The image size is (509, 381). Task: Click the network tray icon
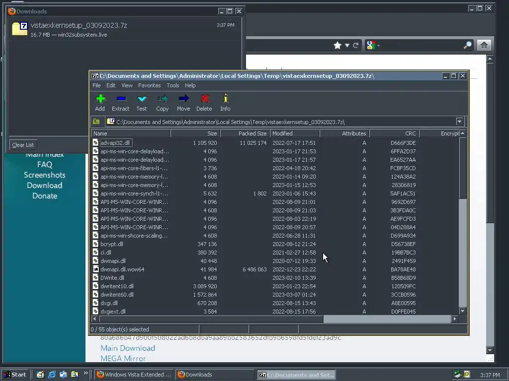[458, 375]
